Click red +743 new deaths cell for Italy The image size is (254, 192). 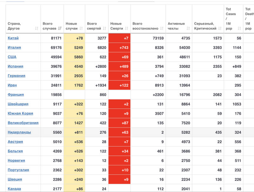click(119, 48)
